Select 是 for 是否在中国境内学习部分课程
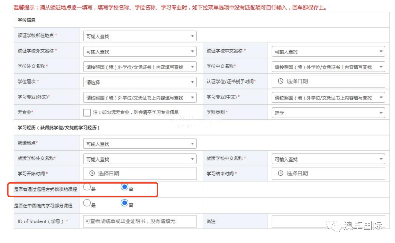The width and height of the screenshot is (395, 243). click(x=87, y=203)
